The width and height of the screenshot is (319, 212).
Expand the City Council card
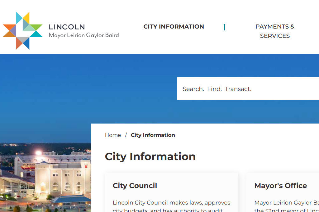tap(171, 192)
